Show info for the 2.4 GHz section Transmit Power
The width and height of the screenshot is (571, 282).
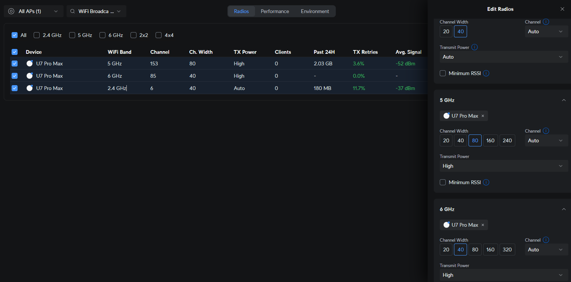(475, 47)
